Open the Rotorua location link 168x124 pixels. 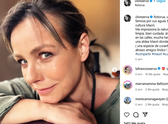[x=140, y=5]
